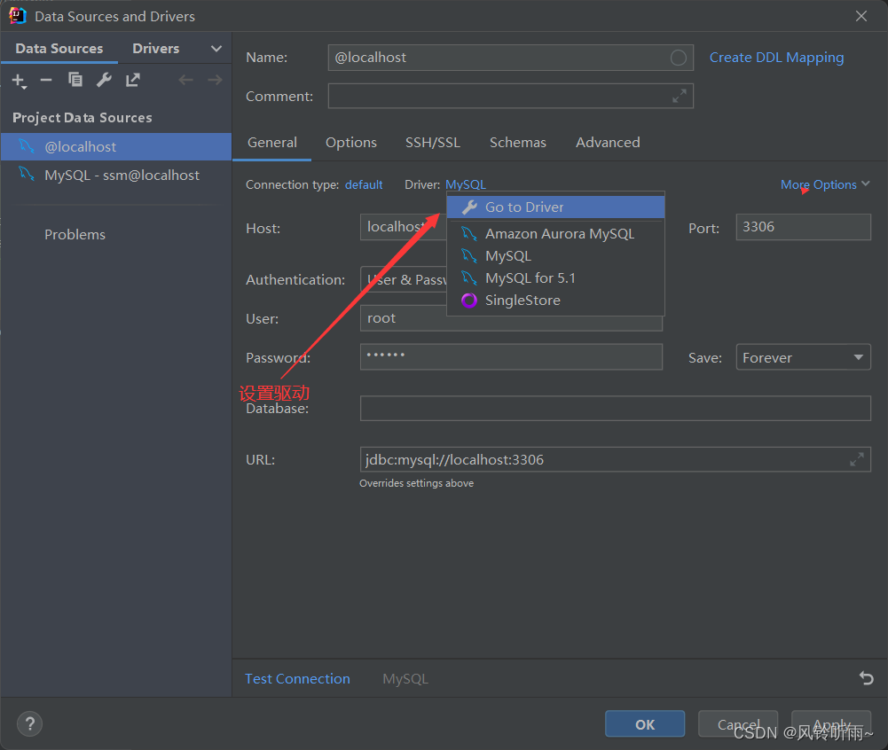Open the SSH/SSL tab
Image resolution: width=888 pixels, height=750 pixels.
point(433,142)
